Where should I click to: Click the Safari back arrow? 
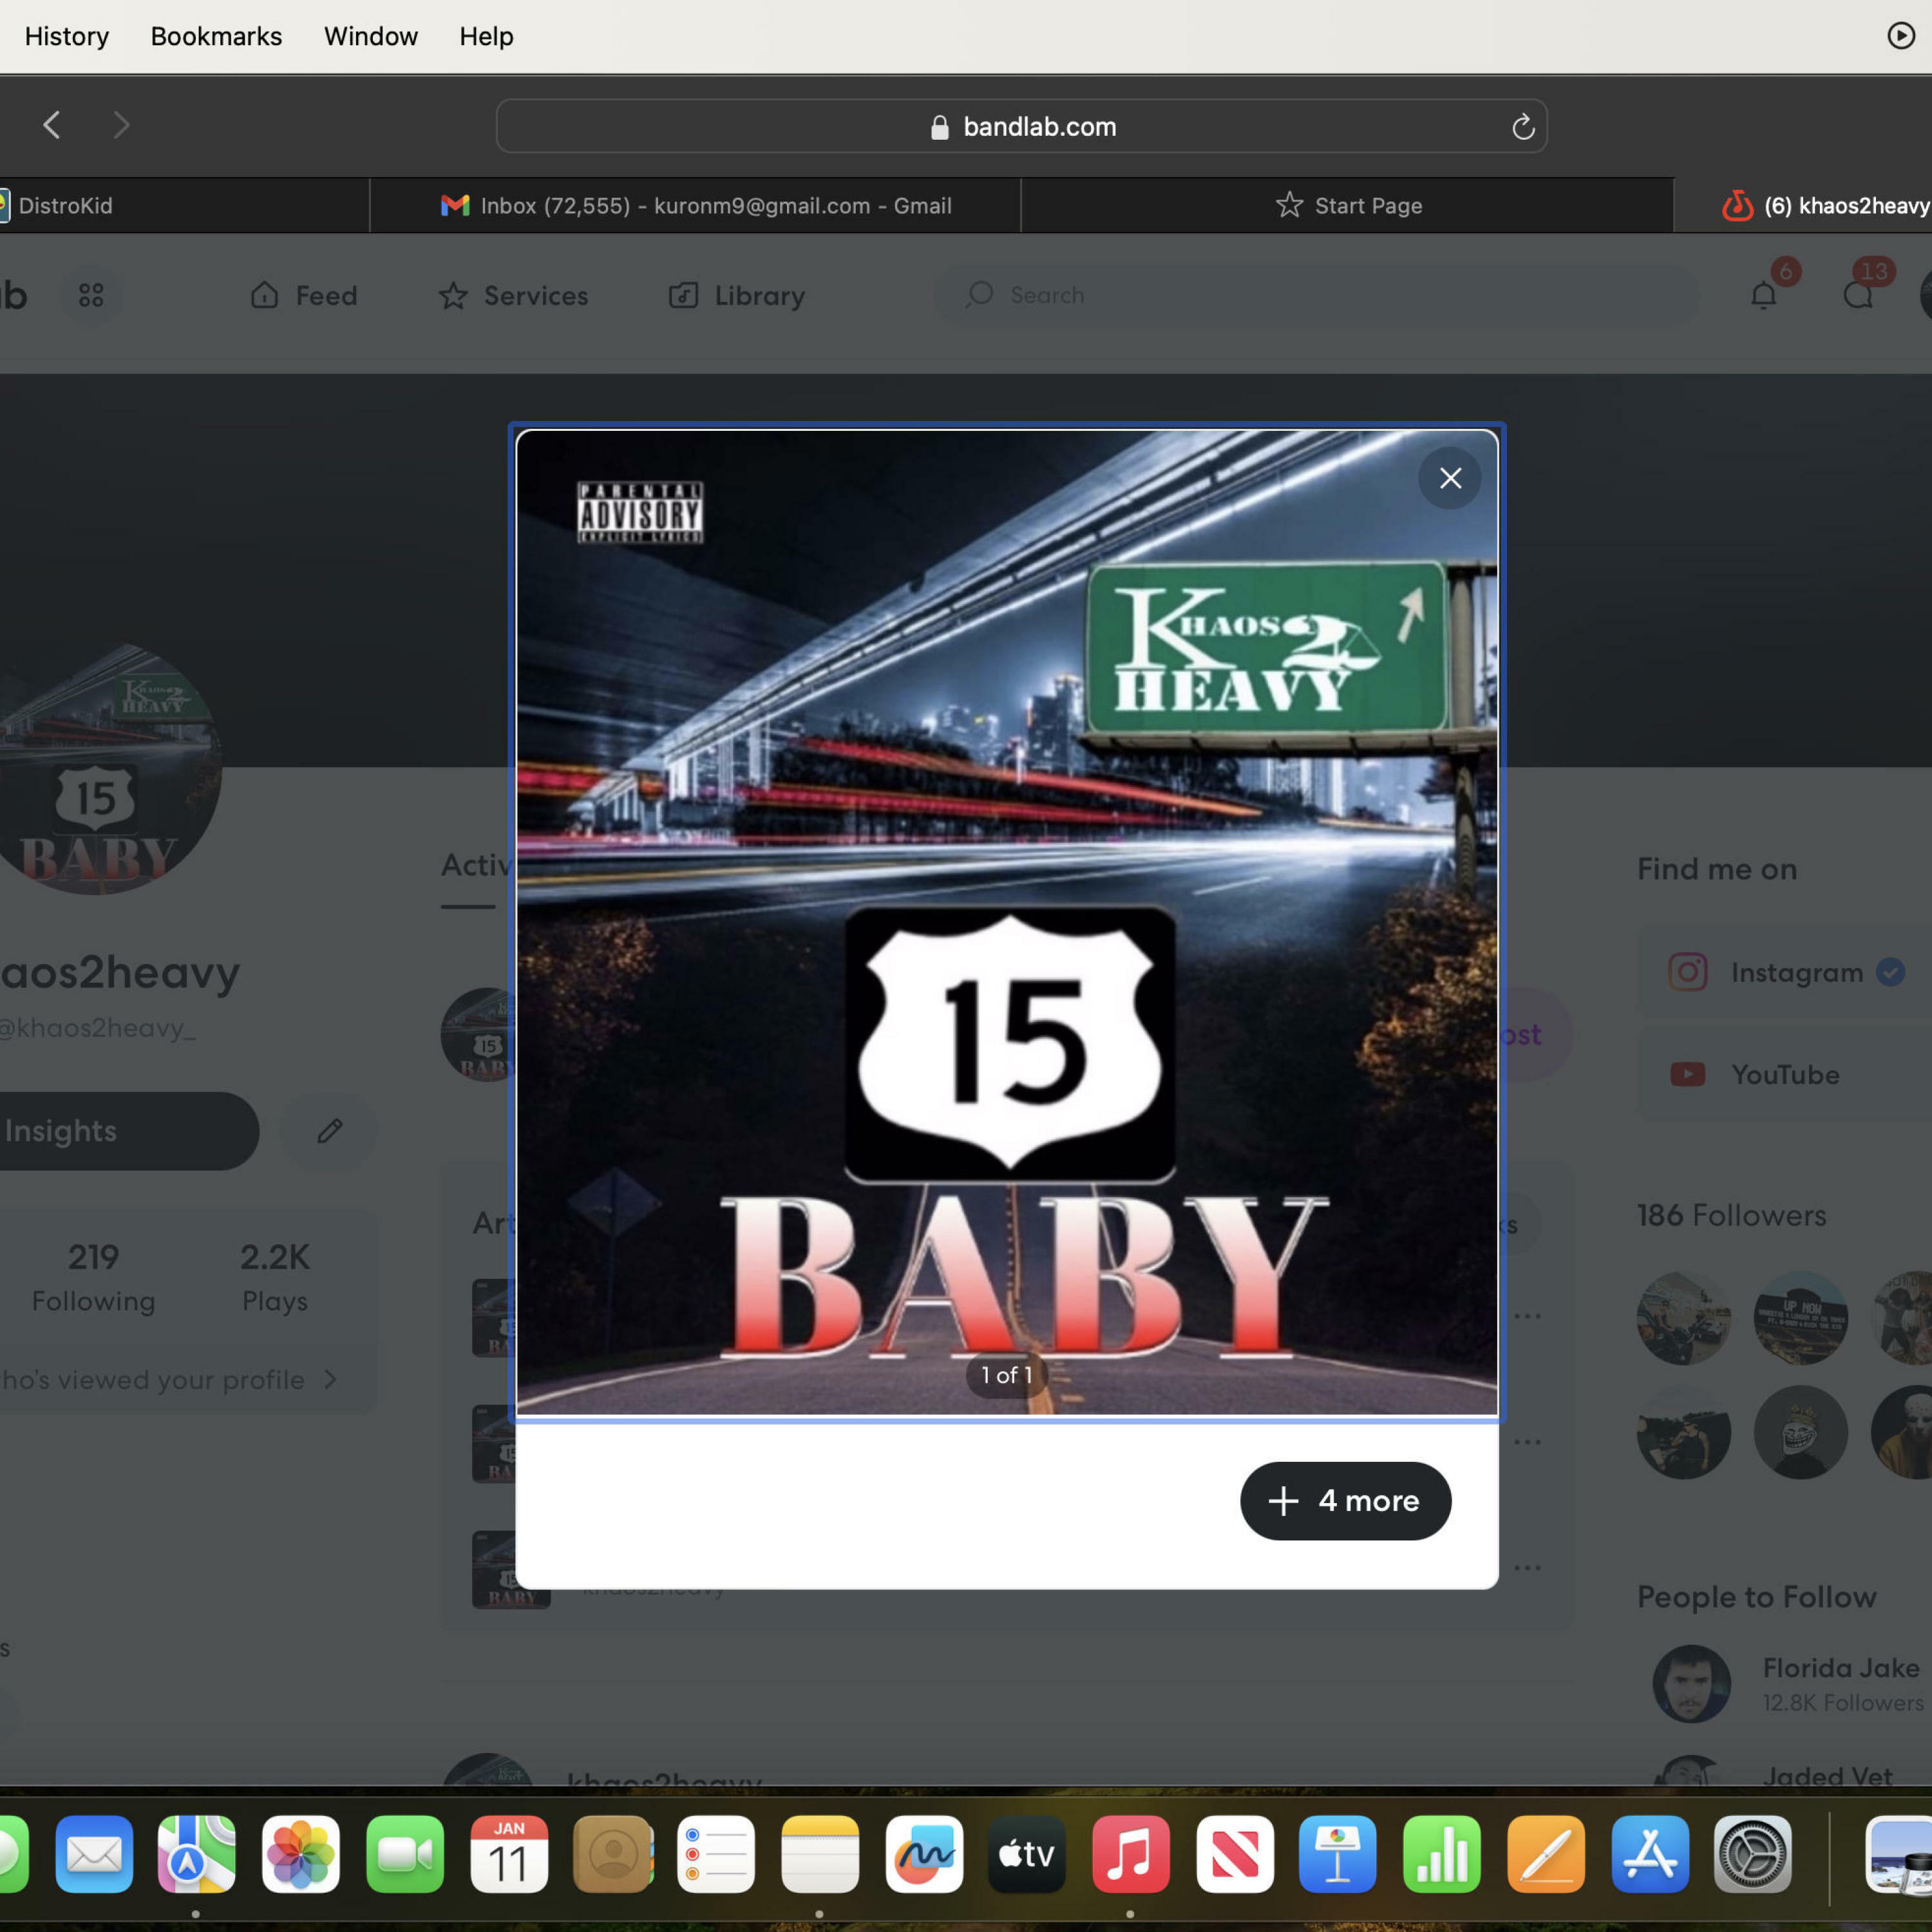(x=52, y=125)
